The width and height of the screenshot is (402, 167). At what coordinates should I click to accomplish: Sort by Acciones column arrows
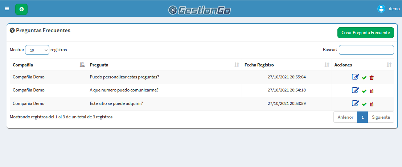(389, 65)
